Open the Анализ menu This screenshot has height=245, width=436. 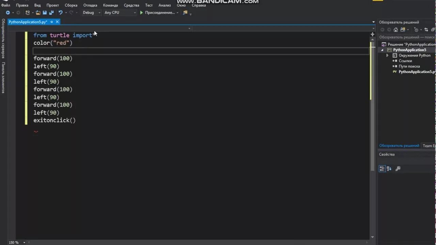click(165, 5)
